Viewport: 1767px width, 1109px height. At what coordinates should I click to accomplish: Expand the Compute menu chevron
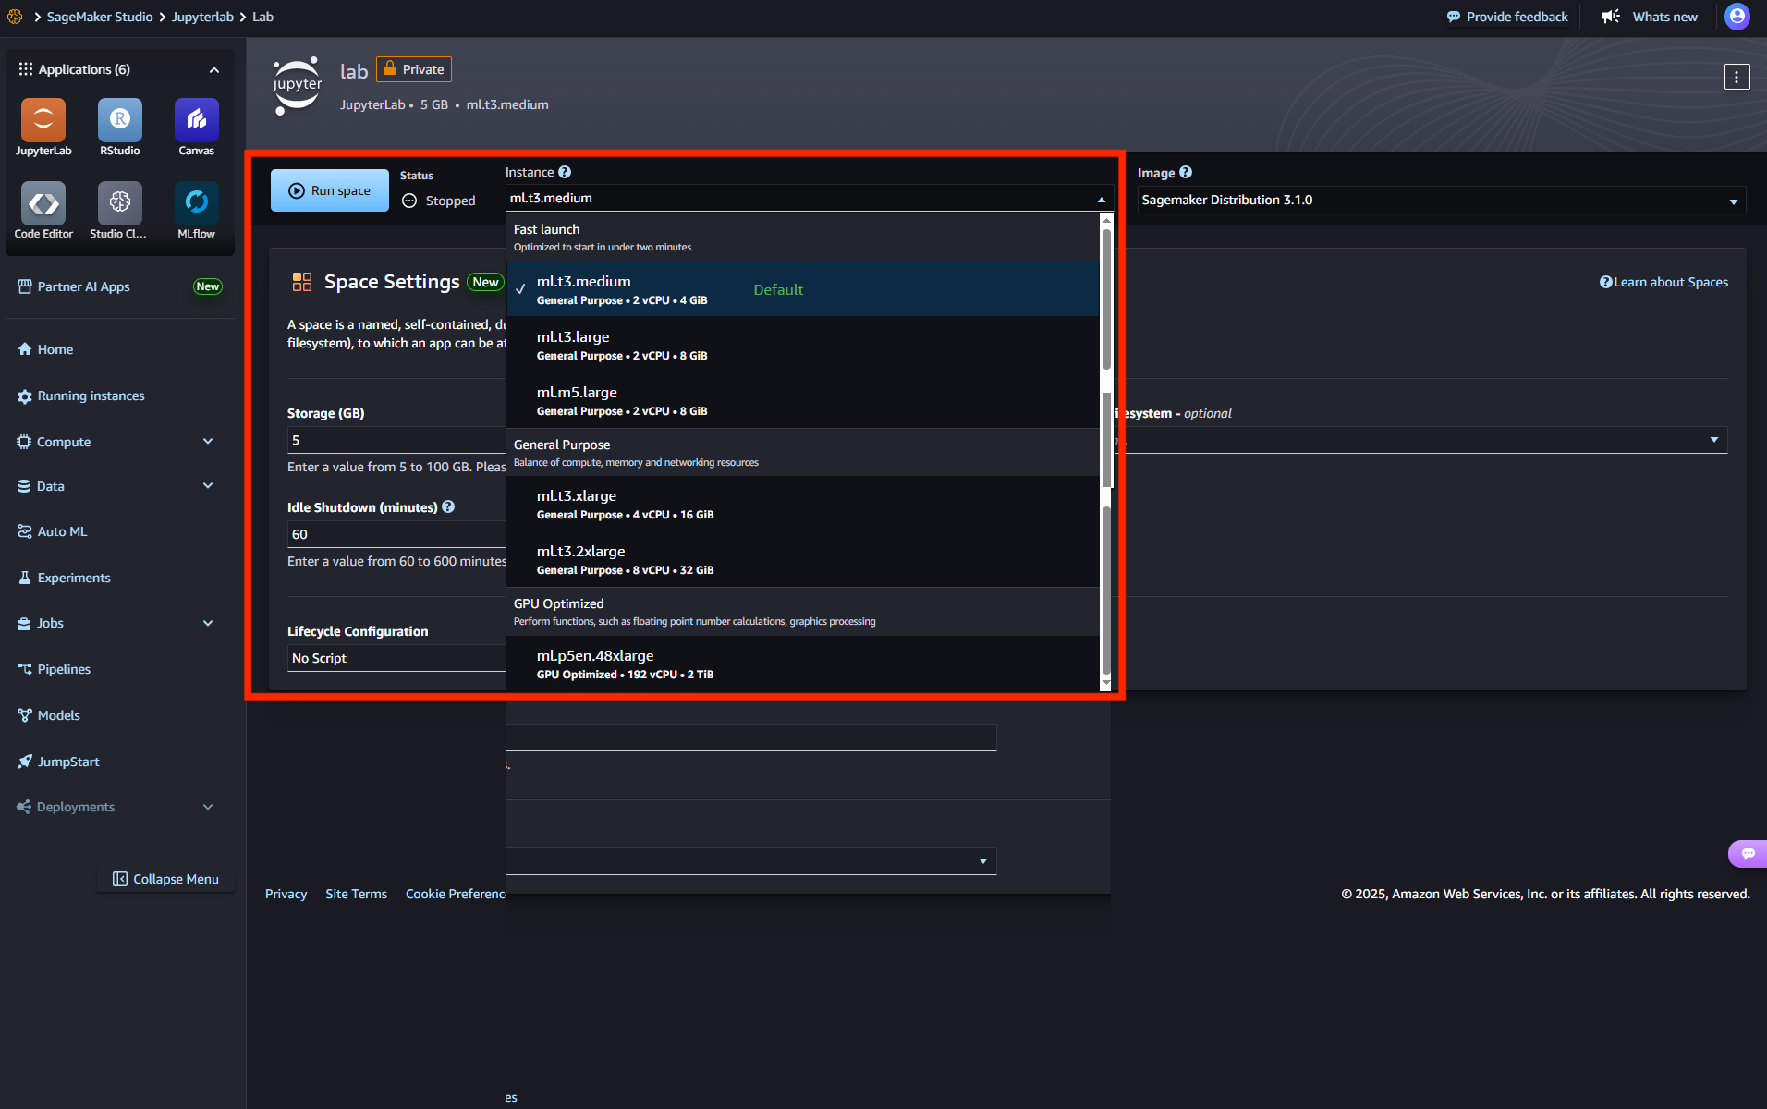[208, 442]
